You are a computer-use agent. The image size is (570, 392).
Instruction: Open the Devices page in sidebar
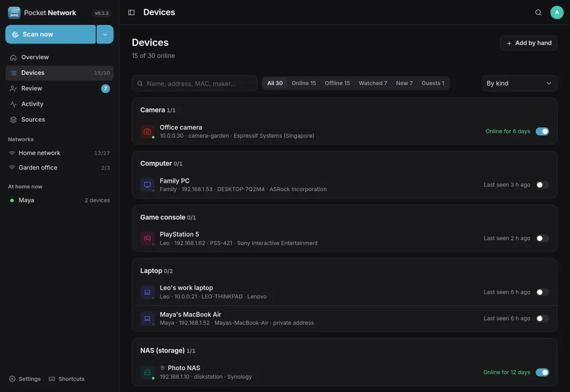(59, 73)
